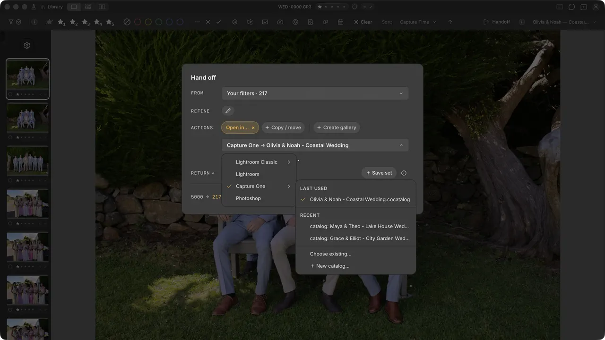Switch to grid view mode
Image resolution: width=605 pixels, height=340 pixels.
tap(88, 7)
